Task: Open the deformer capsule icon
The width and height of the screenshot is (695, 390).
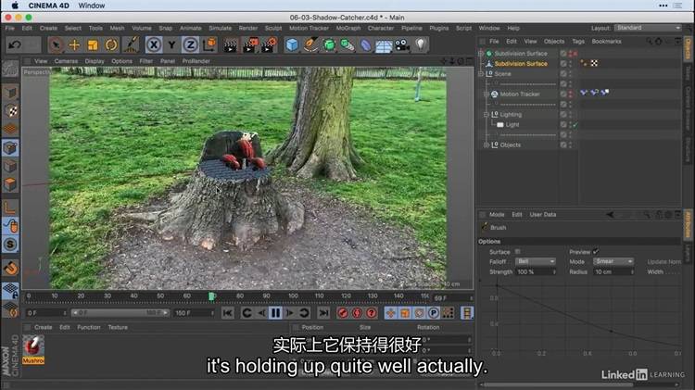Action: tap(366, 44)
